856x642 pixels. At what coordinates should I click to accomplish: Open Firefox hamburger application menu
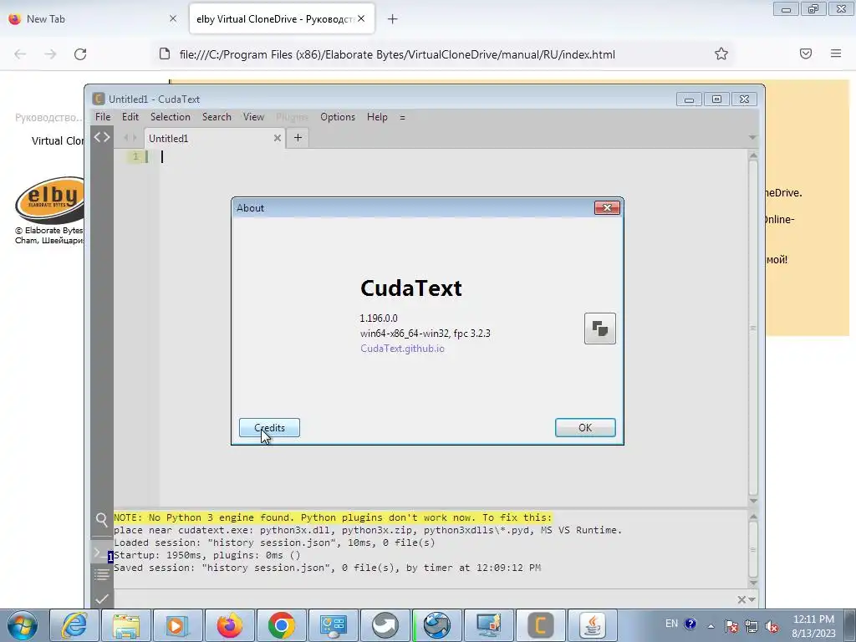[x=836, y=53]
